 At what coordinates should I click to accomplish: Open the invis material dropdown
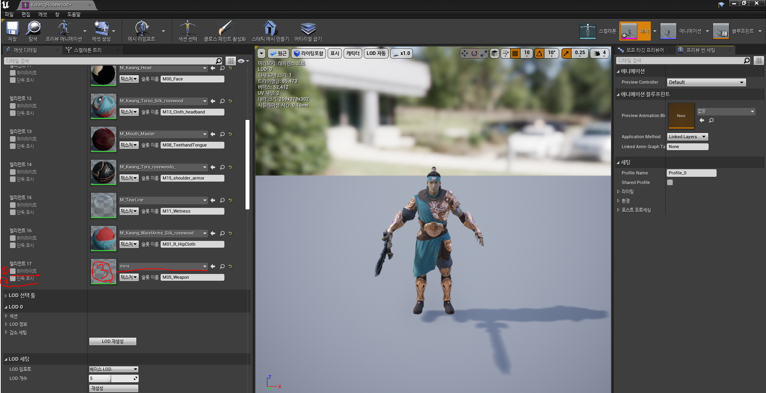click(x=163, y=266)
